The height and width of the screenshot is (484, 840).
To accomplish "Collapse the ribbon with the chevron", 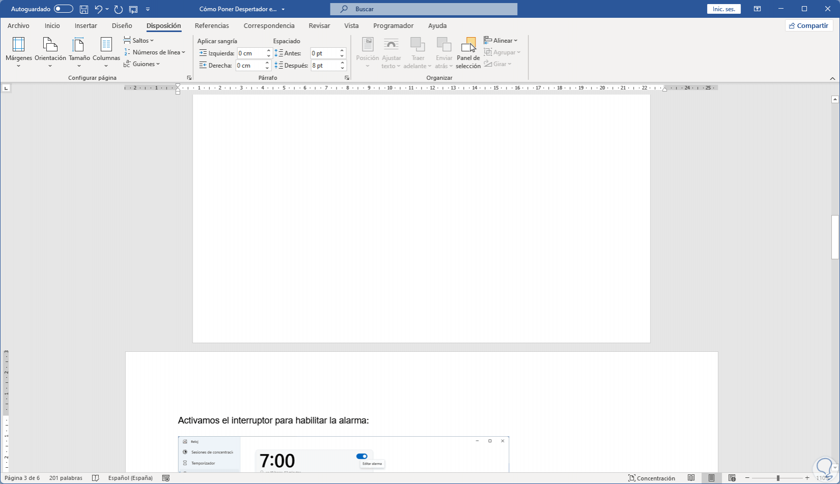I will point(832,78).
